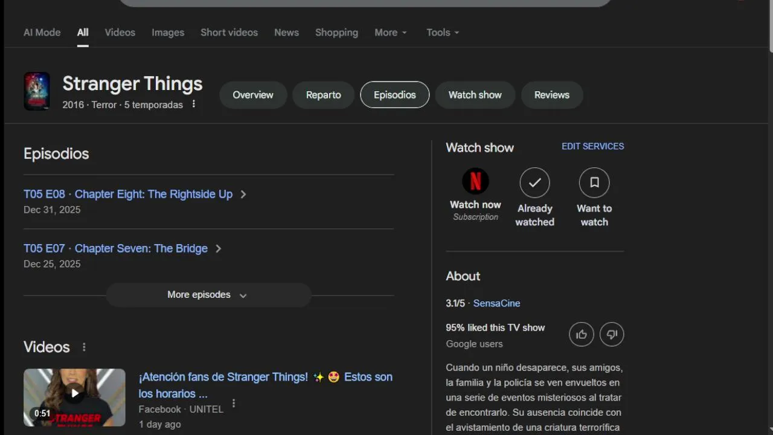
Task: Switch to Images search tab
Action: [x=168, y=33]
